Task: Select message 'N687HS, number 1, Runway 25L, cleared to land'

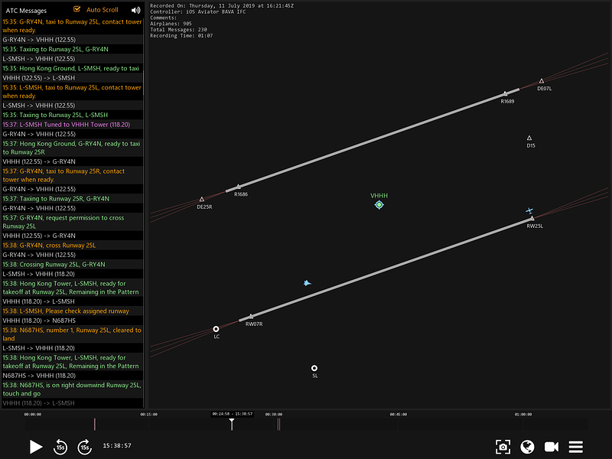Action: [72, 334]
